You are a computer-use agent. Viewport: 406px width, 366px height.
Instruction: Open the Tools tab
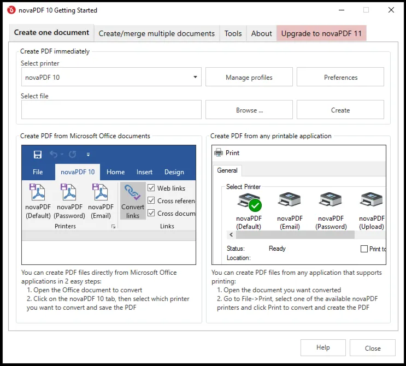pos(233,33)
